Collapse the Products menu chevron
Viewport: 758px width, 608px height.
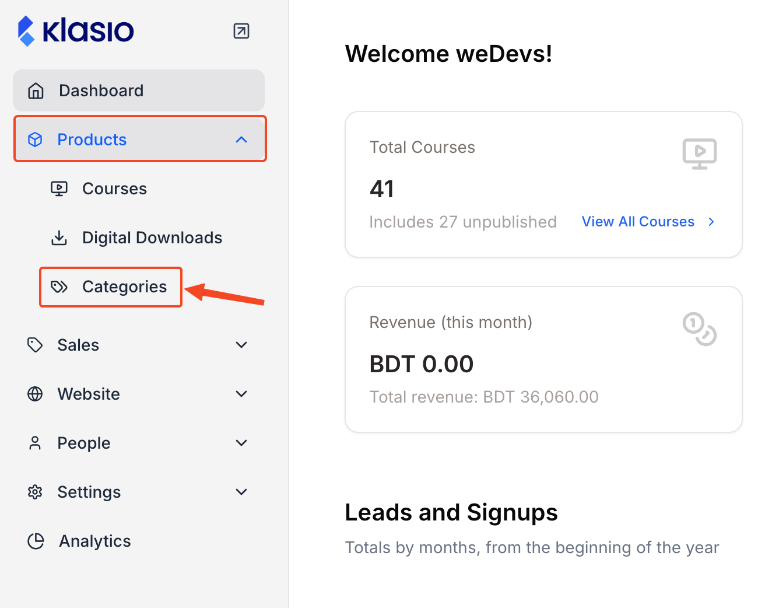(x=241, y=139)
